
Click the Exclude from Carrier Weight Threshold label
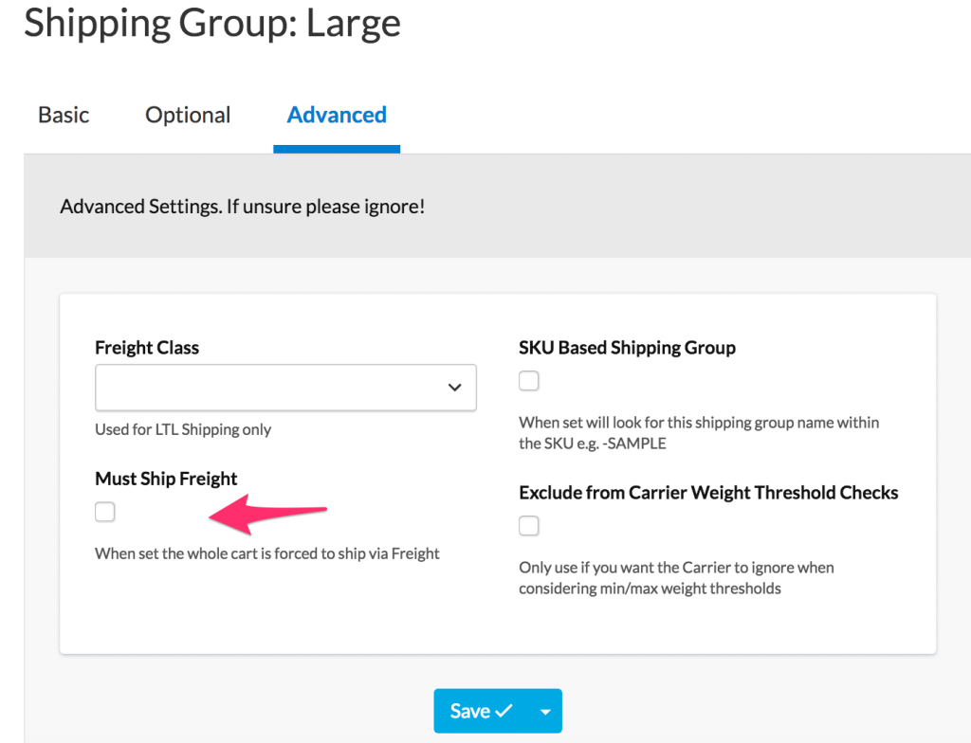[x=708, y=493]
